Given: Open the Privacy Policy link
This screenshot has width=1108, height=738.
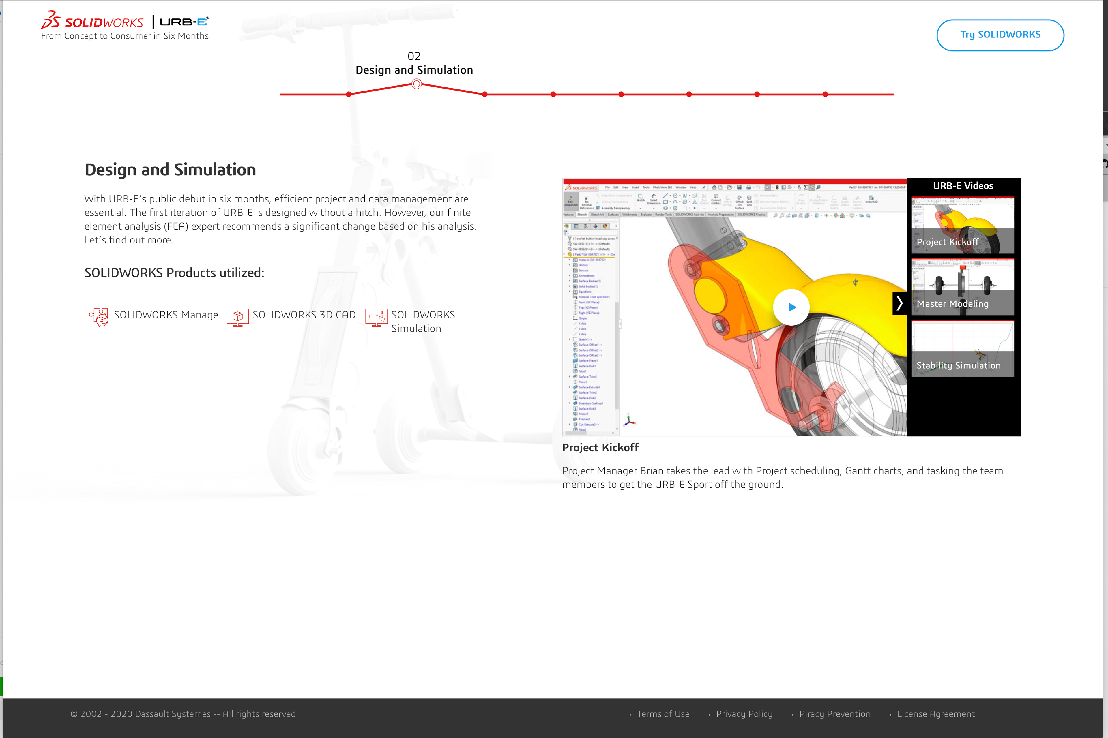Looking at the screenshot, I should 744,714.
